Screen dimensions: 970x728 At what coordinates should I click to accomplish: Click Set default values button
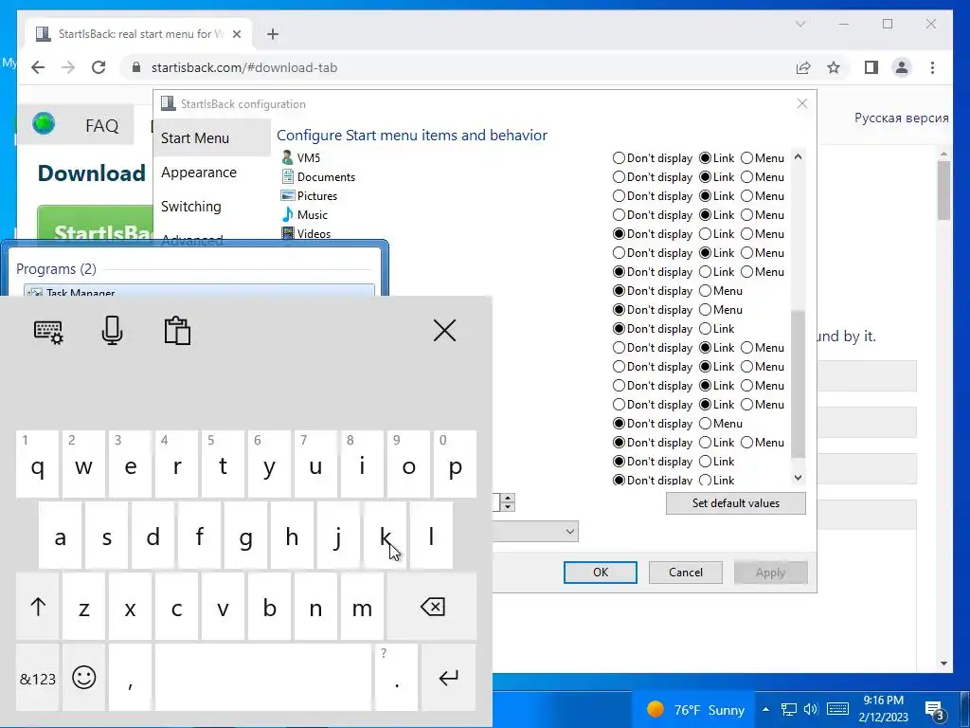point(735,502)
